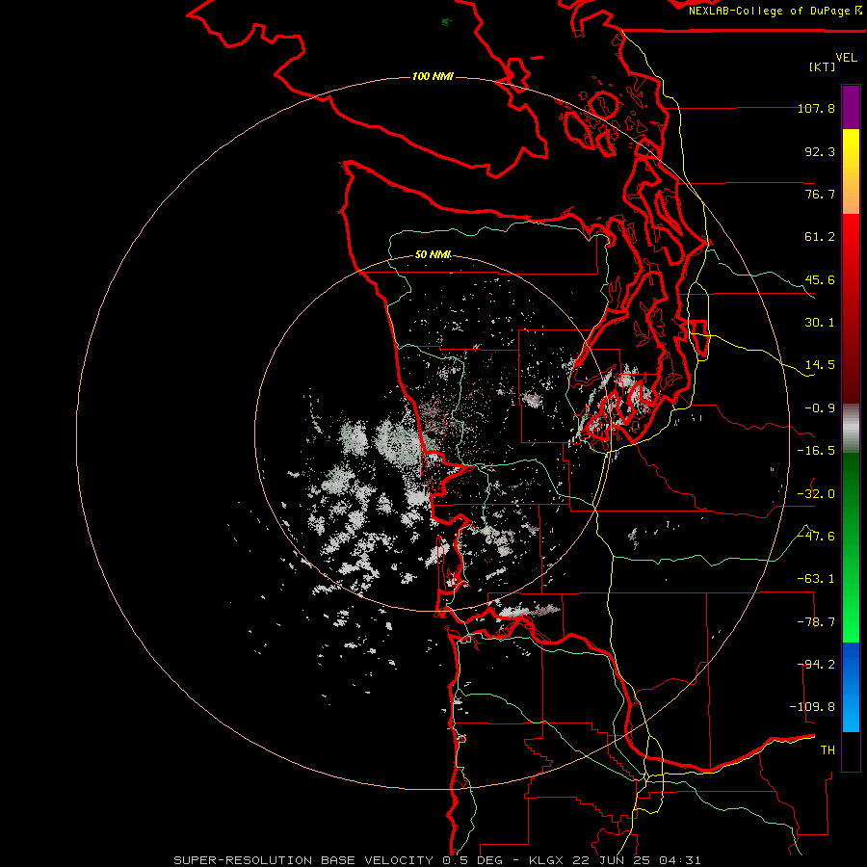
Task: Click the 45.6 velocity scale value
Action: point(820,279)
